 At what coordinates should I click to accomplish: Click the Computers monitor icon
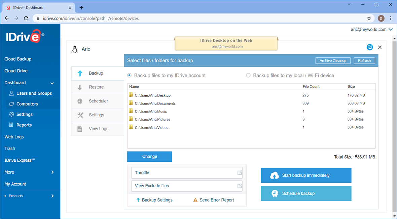[11, 104]
